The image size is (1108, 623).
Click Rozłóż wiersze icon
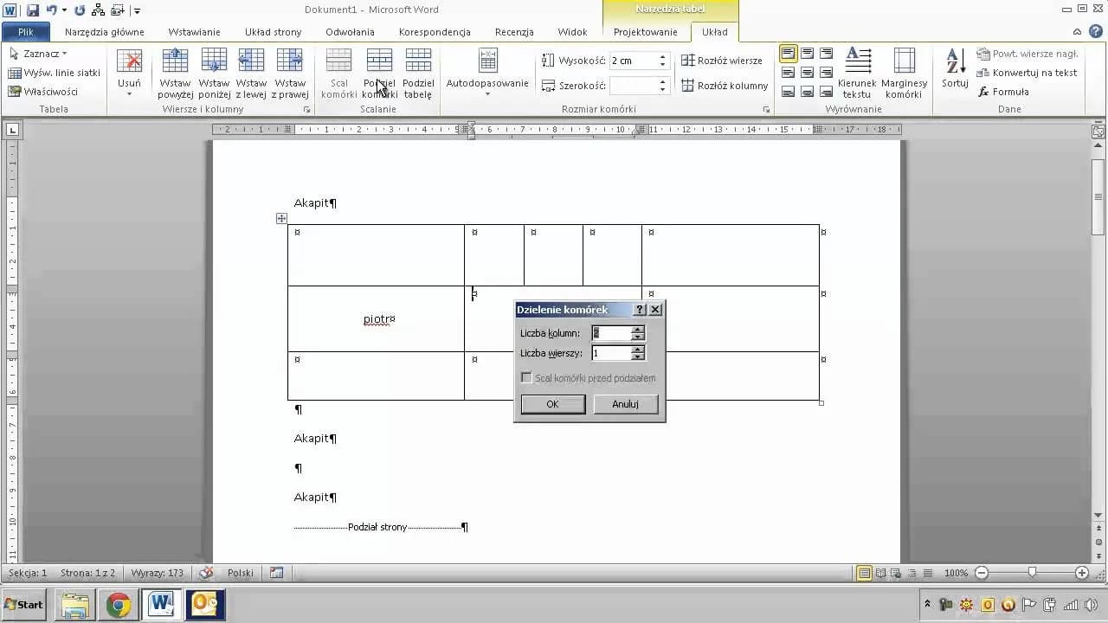tap(688, 61)
